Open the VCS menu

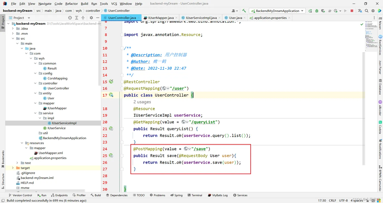coord(114,4)
